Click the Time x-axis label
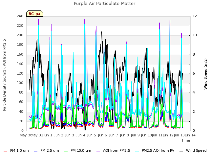Screen dimensions: 210x157 (186, 140)
